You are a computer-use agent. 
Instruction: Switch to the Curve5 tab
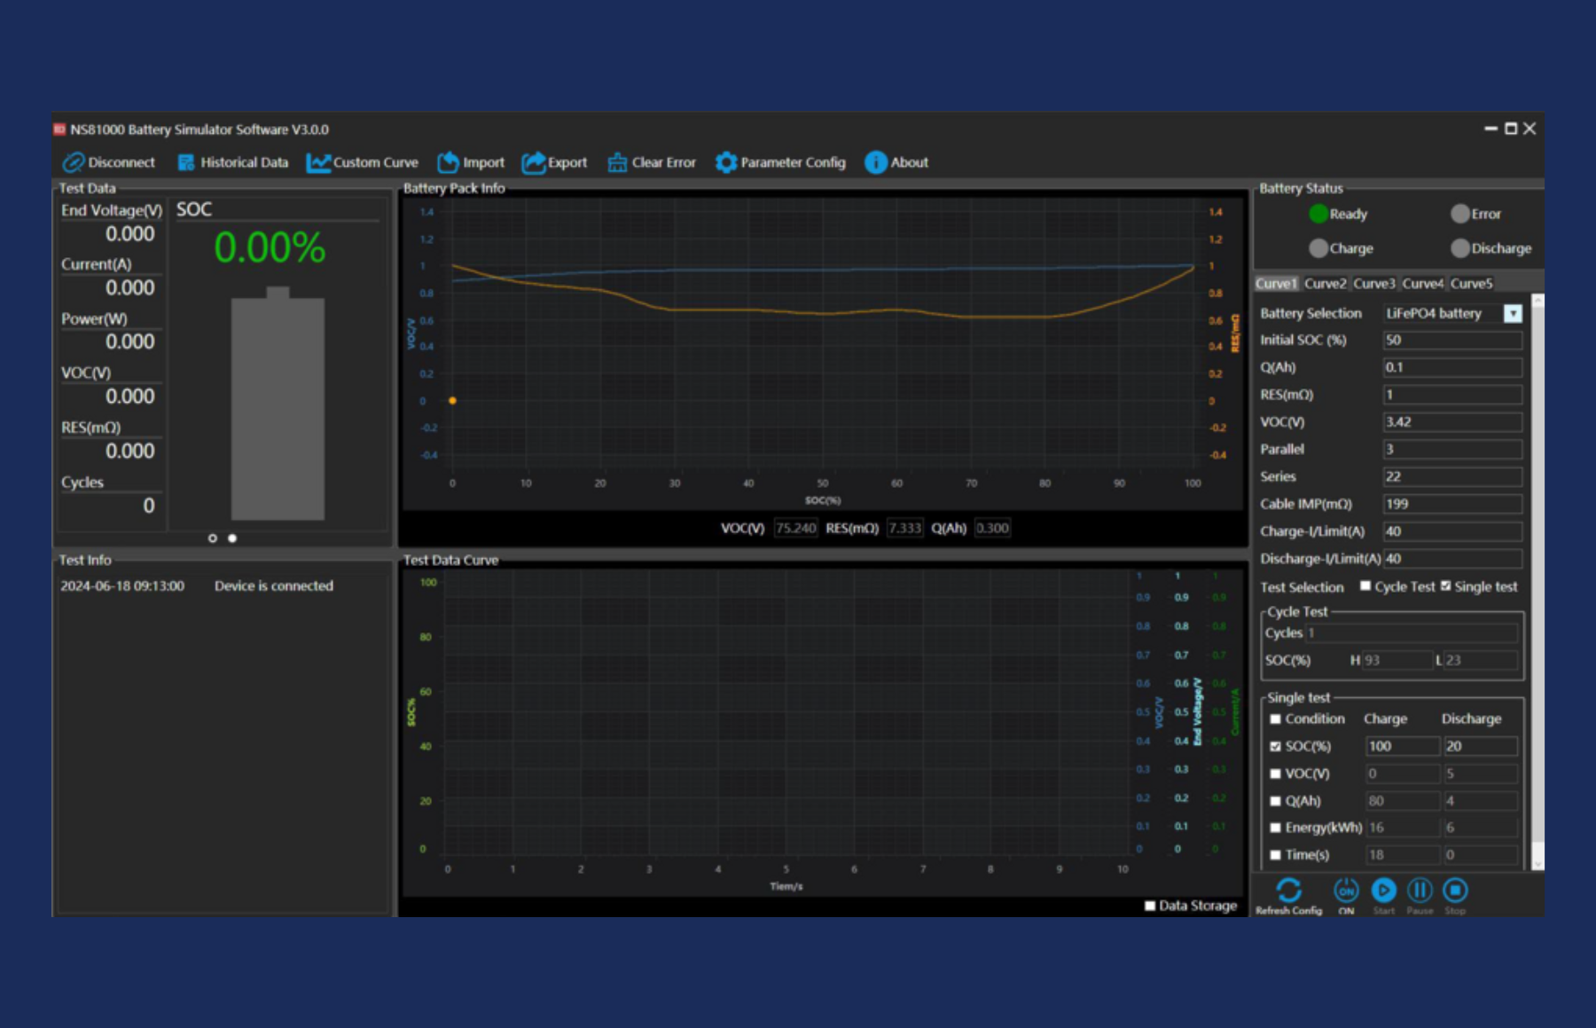click(1471, 284)
